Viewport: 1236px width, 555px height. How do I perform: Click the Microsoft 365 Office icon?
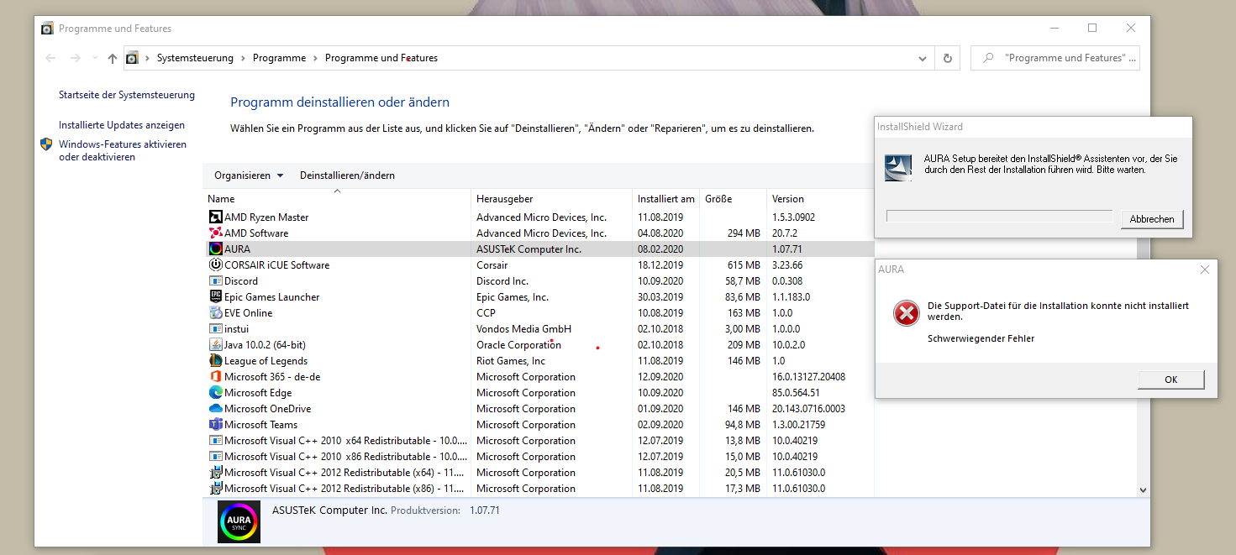(x=215, y=377)
